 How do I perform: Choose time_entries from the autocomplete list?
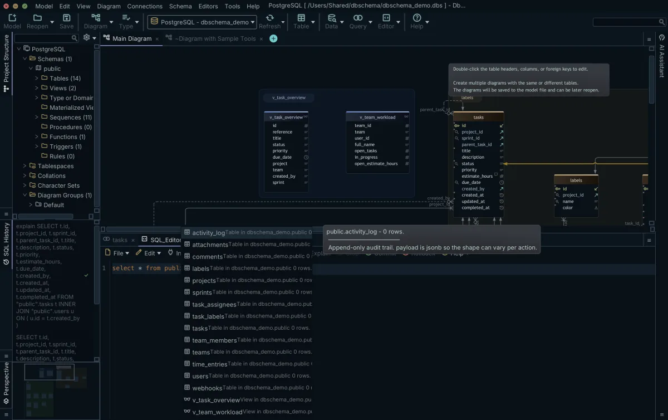coord(248,364)
